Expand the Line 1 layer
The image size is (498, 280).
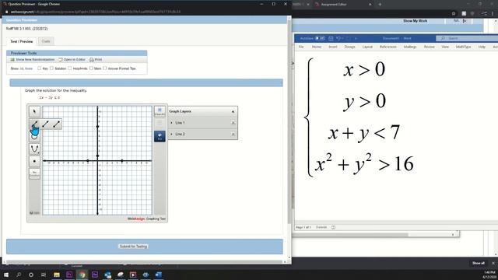(172, 123)
